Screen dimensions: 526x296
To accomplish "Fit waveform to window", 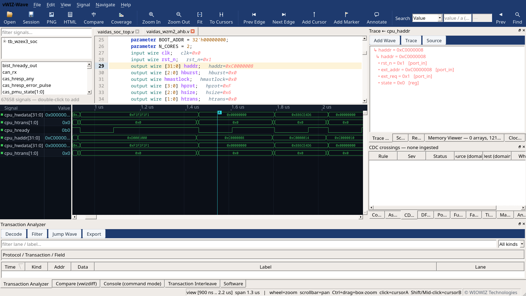I will point(200,18).
